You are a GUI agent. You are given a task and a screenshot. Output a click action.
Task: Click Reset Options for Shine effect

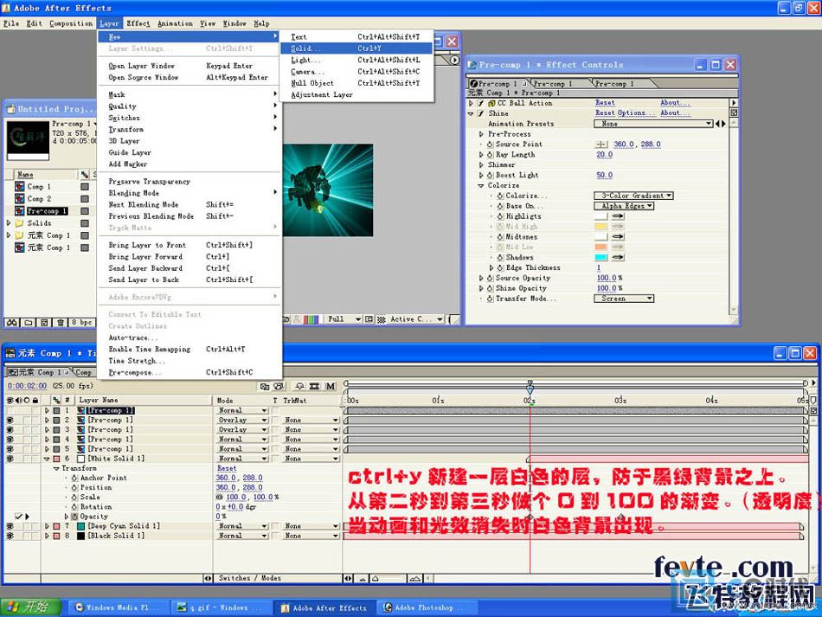pyautogui.click(x=625, y=112)
